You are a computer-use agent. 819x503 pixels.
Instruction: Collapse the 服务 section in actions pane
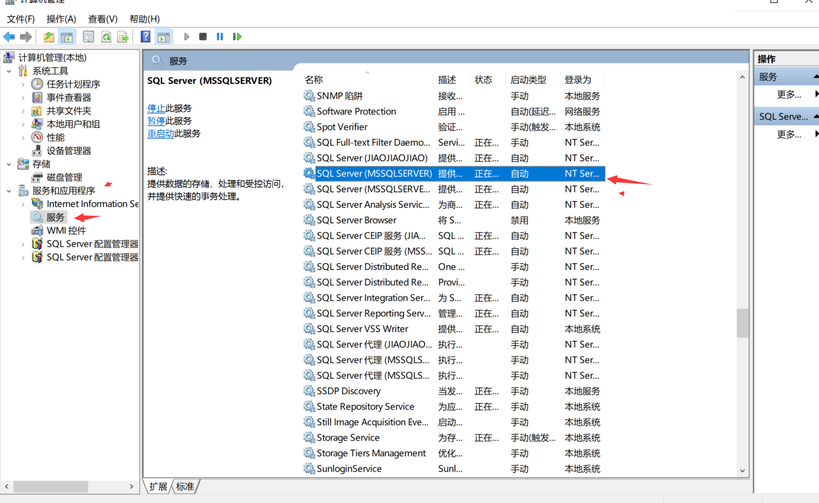click(x=815, y=77)
